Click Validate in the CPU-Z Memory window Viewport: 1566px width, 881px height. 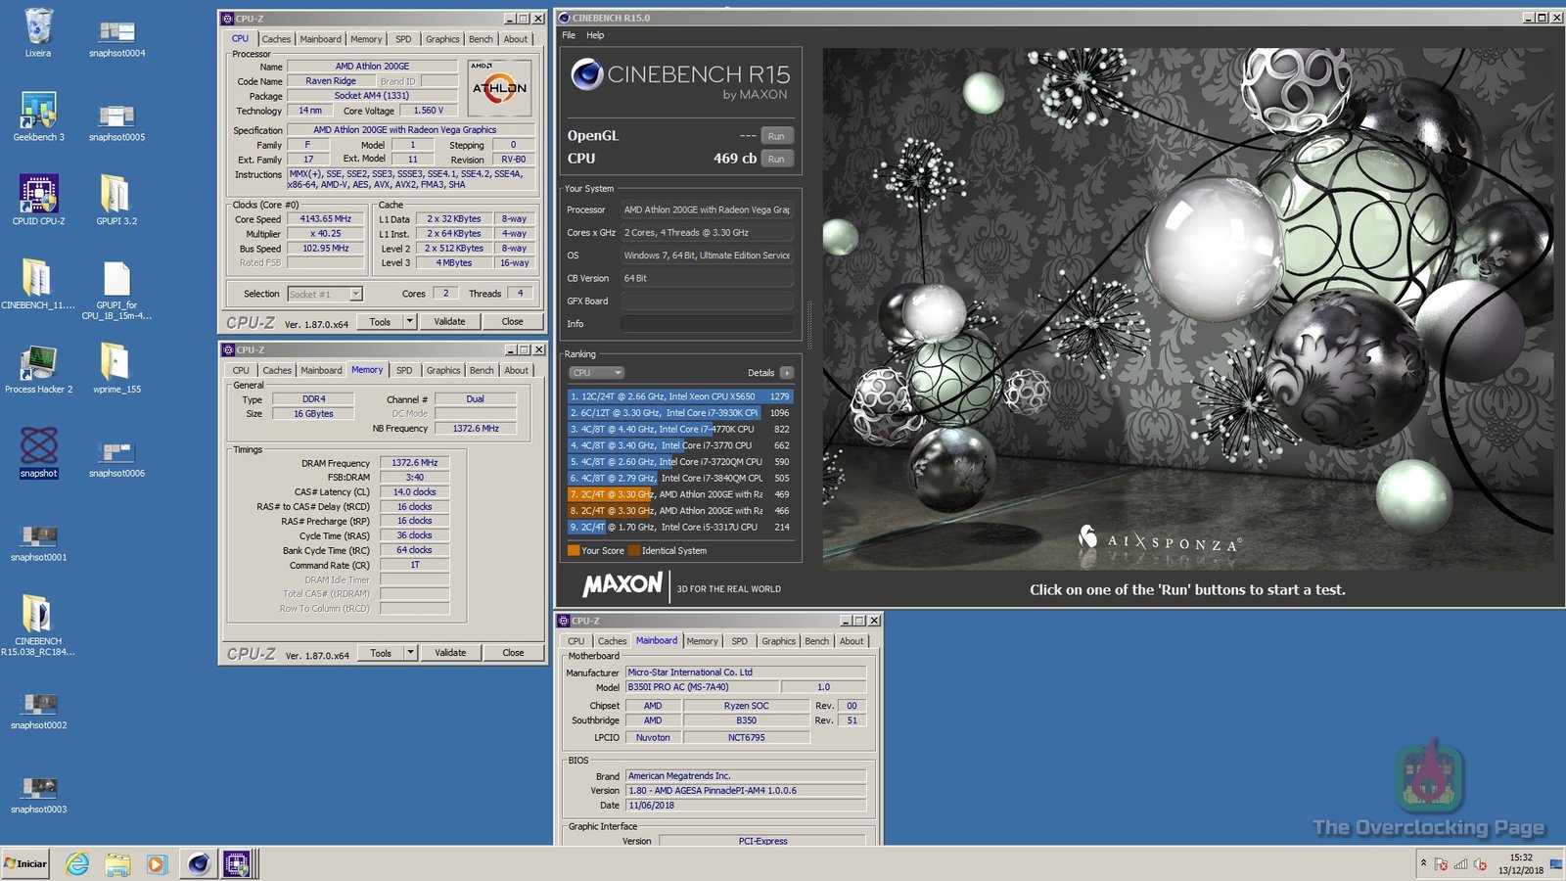click(x=450, y=653)
